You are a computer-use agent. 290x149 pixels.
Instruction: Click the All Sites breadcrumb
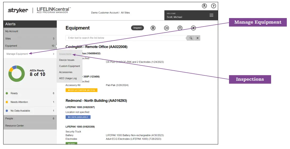pos(125,12)
